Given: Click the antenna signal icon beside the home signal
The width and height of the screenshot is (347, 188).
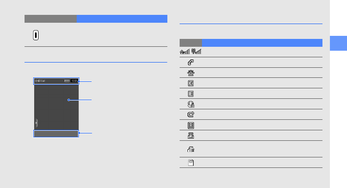Looking at the screenshot, I should 196,52.
